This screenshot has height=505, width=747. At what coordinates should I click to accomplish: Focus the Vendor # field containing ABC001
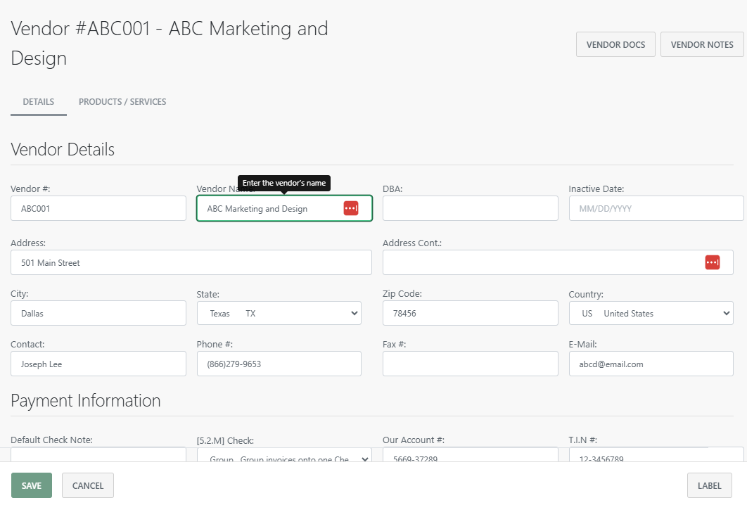click(98, 208)
